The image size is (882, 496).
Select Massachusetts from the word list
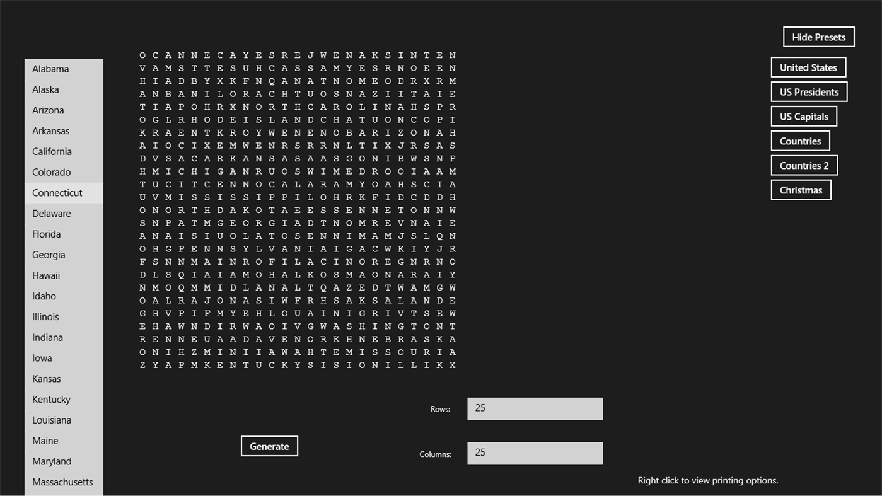[62, 482]
